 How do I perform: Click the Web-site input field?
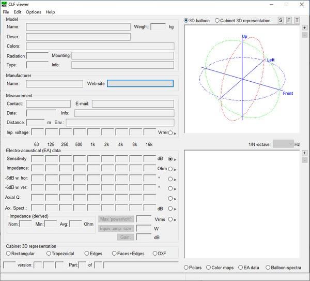point(140,83)
